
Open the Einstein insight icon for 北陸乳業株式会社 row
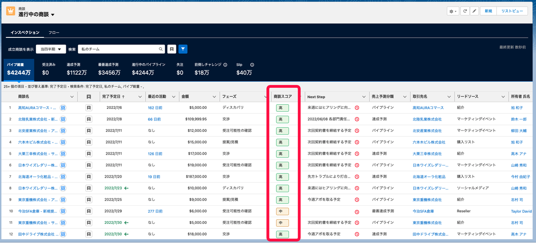pyautogui.click(x=63, y=119)
